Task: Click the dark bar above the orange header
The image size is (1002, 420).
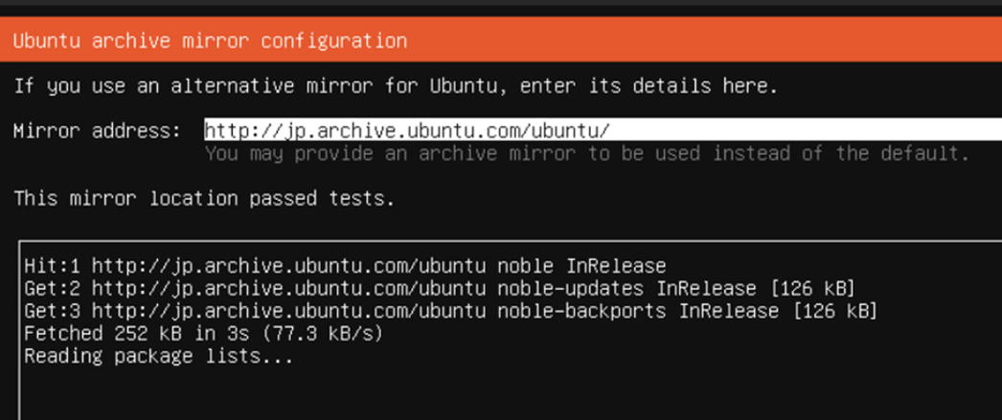Action: tap(501, 8)
